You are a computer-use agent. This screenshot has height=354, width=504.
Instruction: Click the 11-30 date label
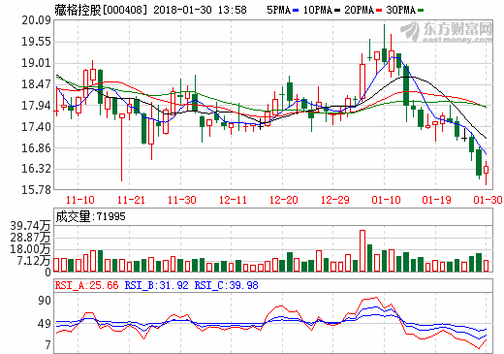point(181,200)
